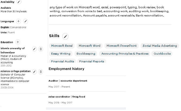Choose the Social Media Advertising skill tag

(x=160, y=46)
